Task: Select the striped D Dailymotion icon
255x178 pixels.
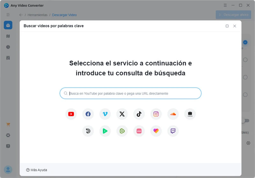Action: 88,131
